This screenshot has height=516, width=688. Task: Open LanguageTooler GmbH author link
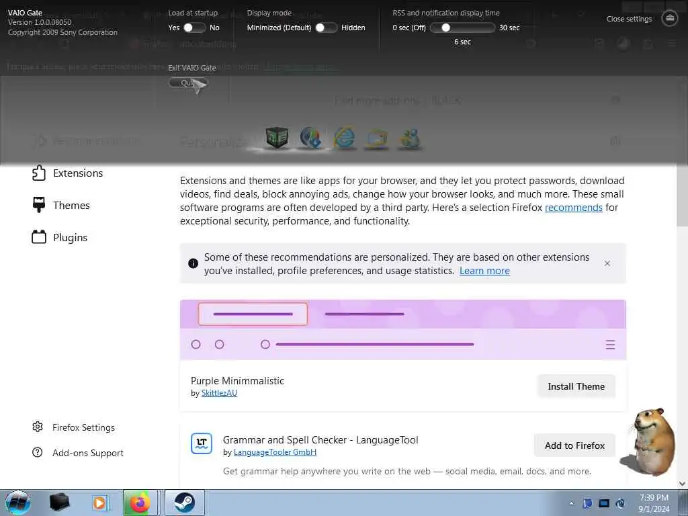click(275, 452)
